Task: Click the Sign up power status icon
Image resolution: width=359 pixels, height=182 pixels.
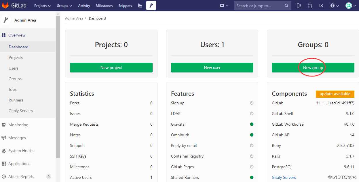Action: pos(252,103)
